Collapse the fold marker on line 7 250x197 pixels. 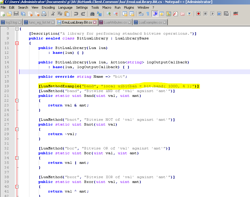pos(17,29)
